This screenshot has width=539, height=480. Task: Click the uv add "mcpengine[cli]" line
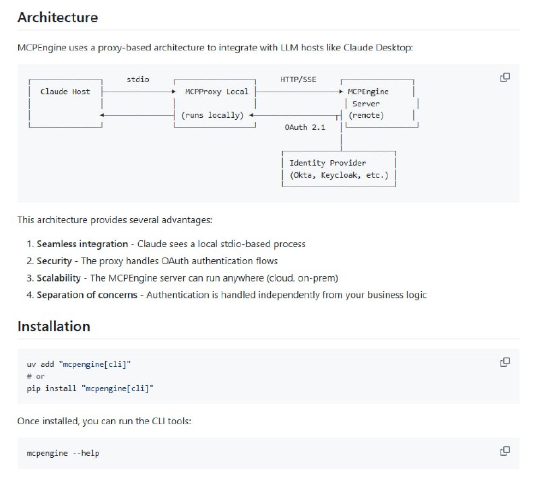pos(79,364)
